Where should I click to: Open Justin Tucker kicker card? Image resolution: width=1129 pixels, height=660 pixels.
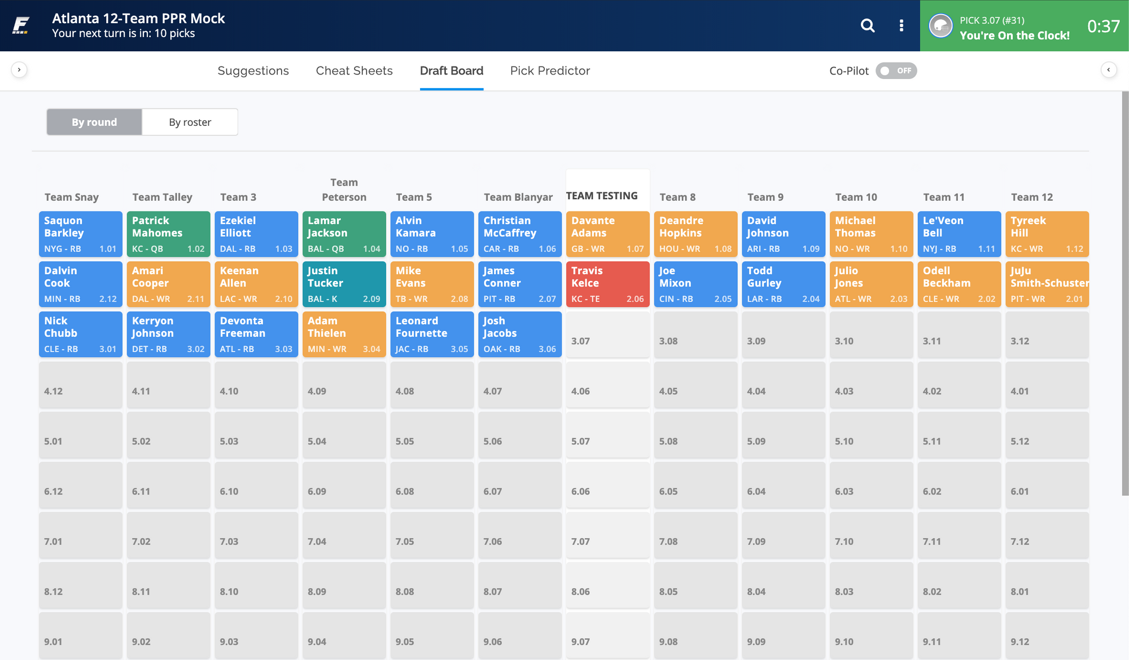344,284
